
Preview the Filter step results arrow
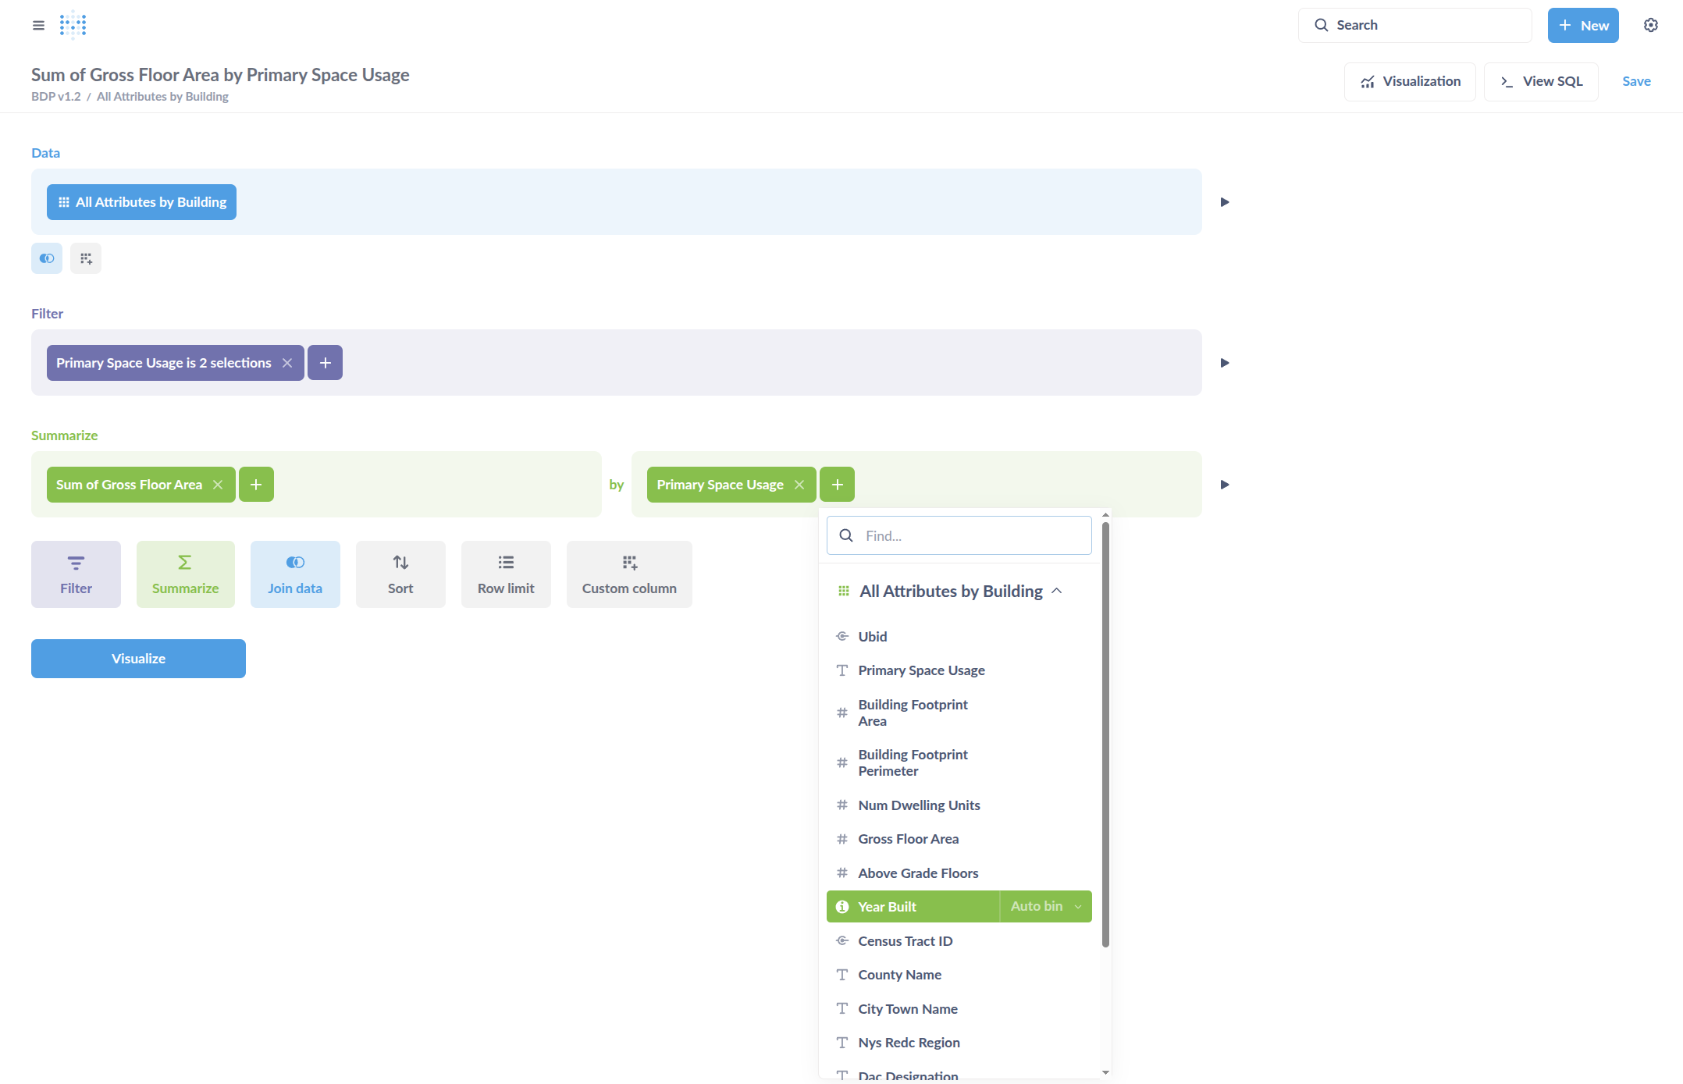click(x=1225, y=363)
